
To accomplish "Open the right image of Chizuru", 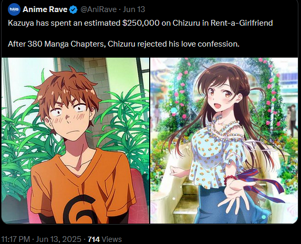I will tap(224, 140).
